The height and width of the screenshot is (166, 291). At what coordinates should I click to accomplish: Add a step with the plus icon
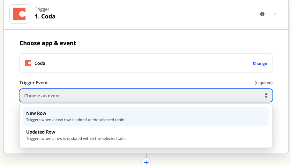point(146,162)
